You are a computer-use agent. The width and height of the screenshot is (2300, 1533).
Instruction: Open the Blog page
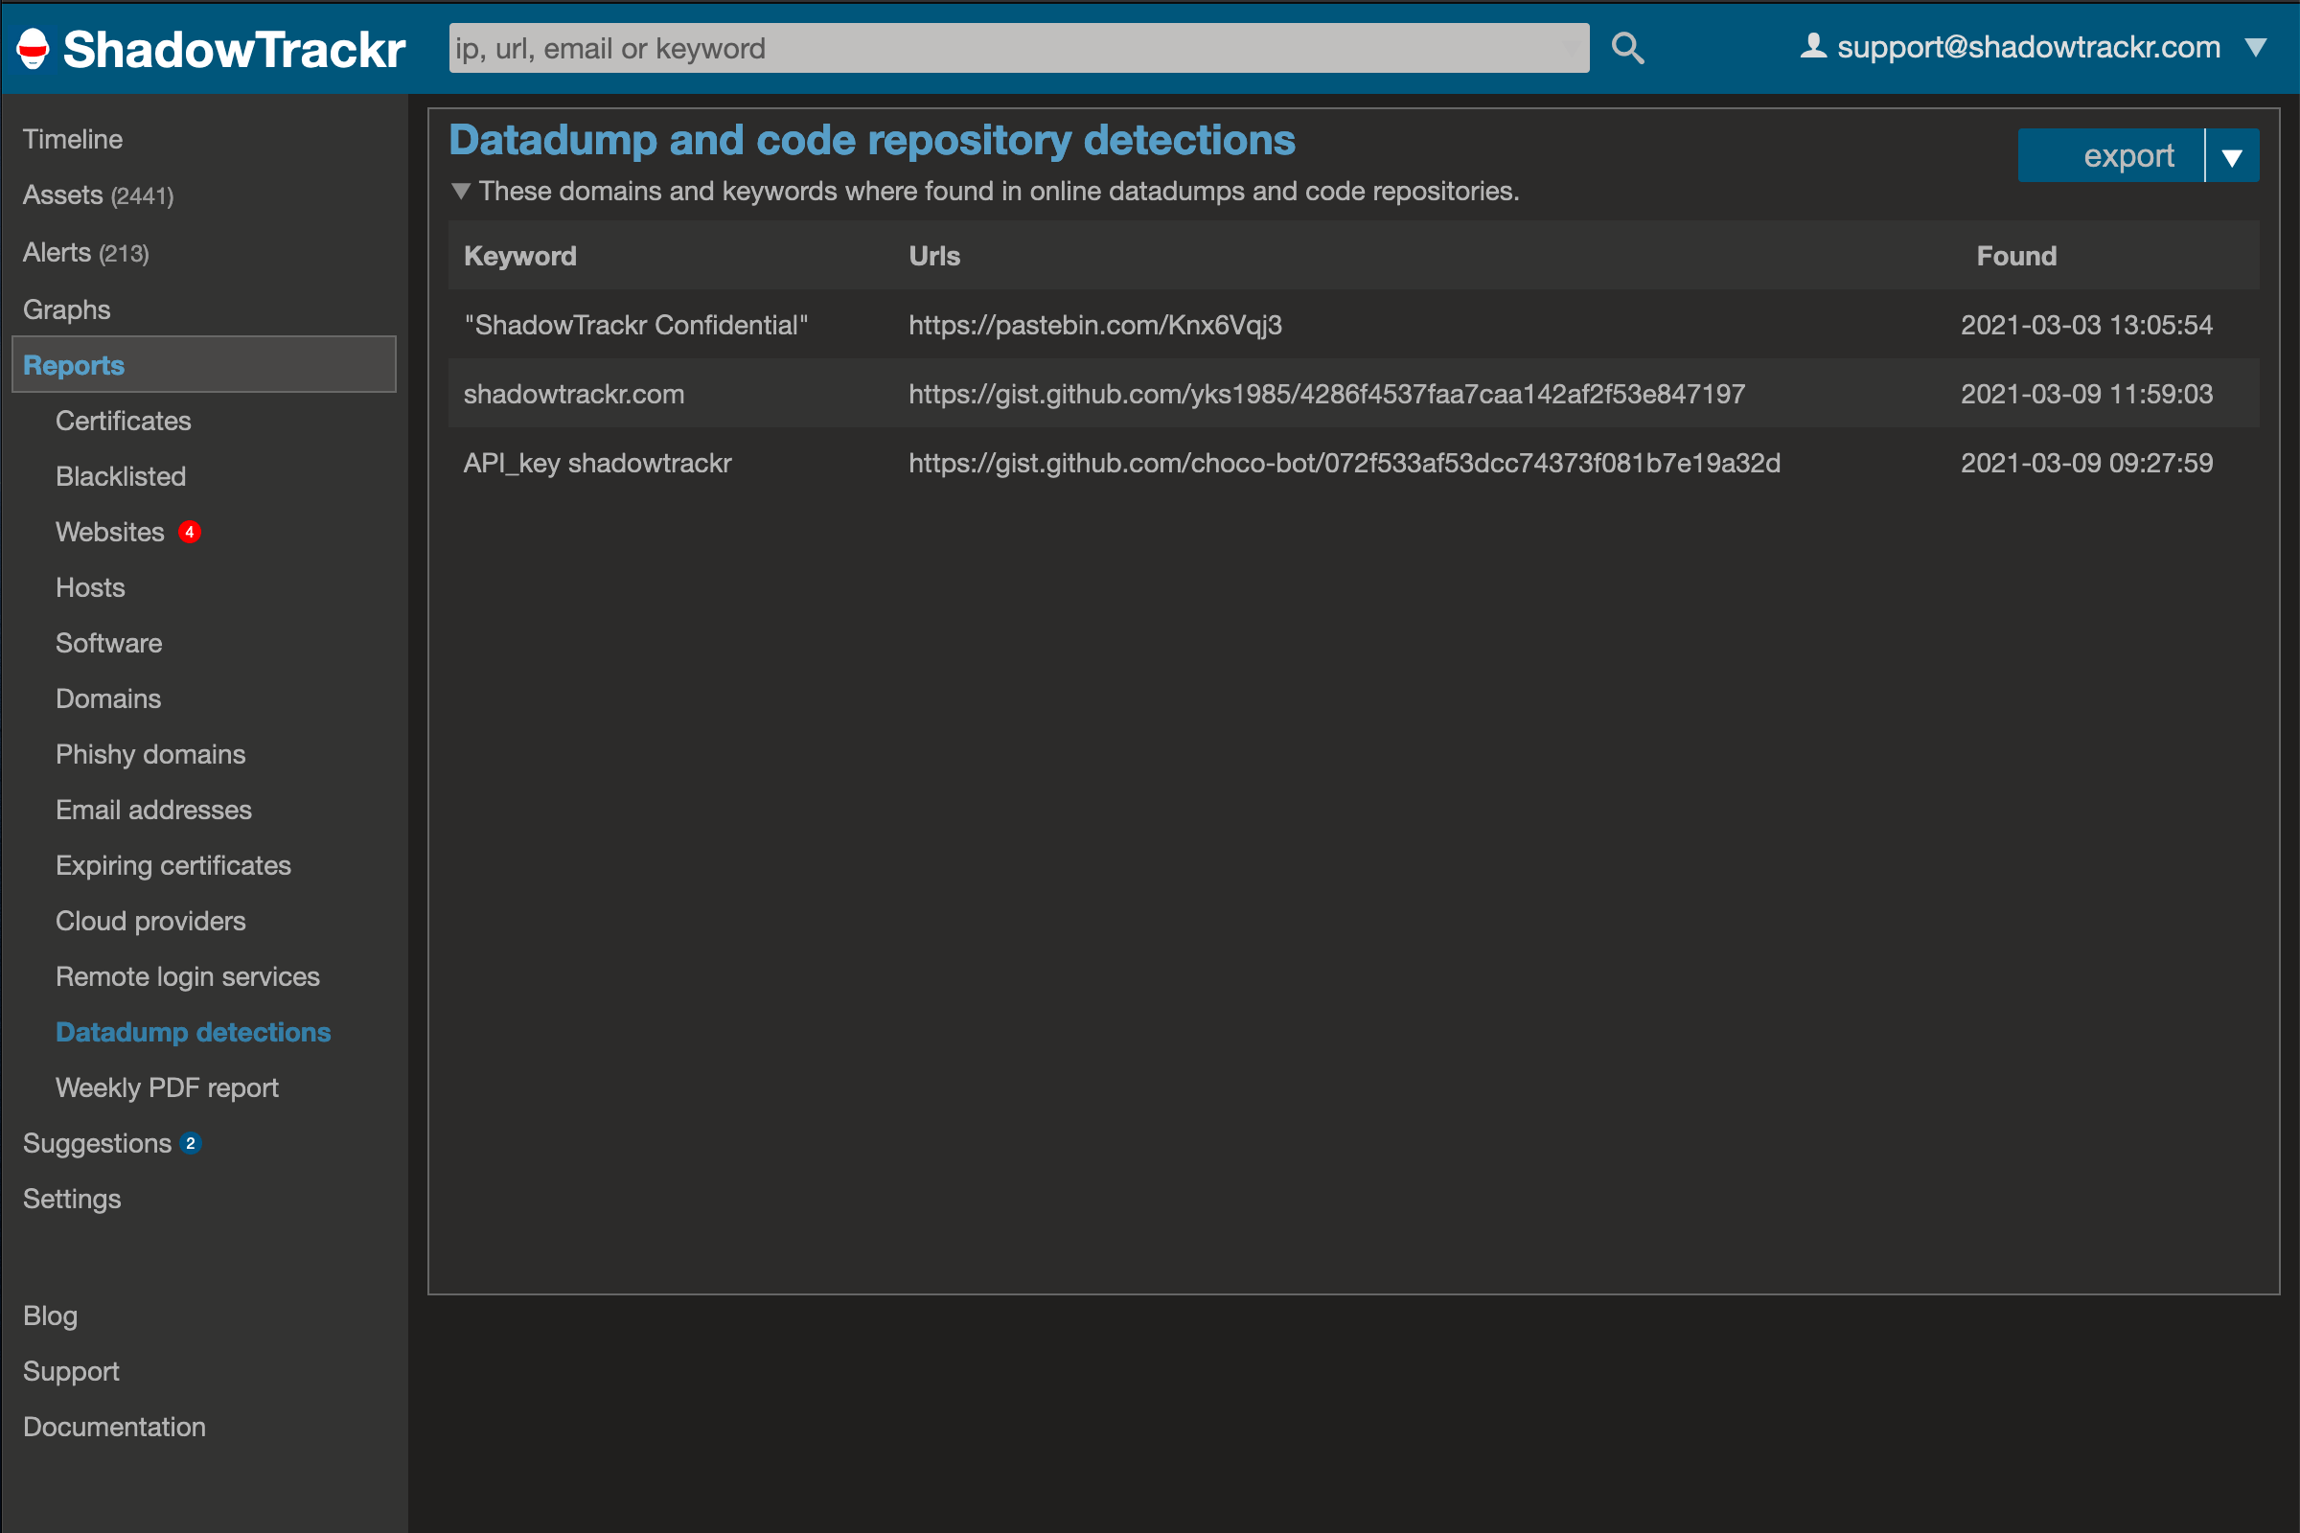coord(50,1315)
